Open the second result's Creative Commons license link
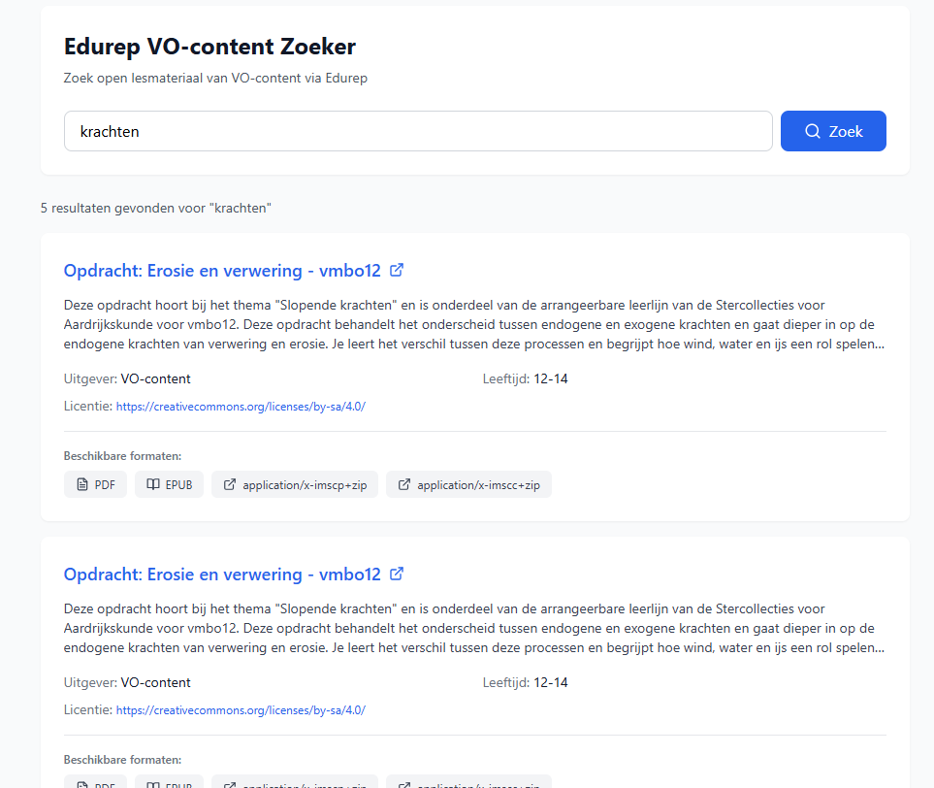Image resolution: width=934 pixels, height=788 pixels. 241,710
